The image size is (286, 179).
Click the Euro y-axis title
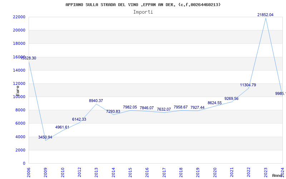click(18, 91)
